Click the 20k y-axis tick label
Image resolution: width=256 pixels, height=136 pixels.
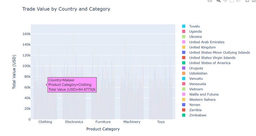coord(27,109)
